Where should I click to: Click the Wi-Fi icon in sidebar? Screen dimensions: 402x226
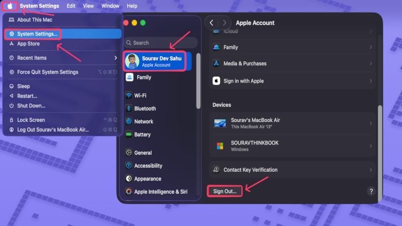129,95
